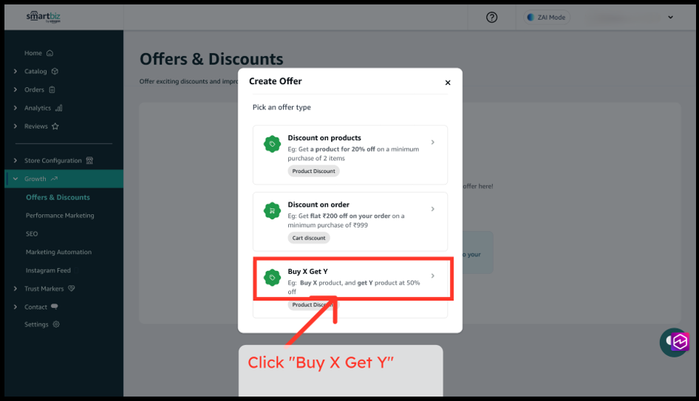Click the Analytics bar chart icon
The width and height of the screenshot is (699, 401).
point(59,108)
